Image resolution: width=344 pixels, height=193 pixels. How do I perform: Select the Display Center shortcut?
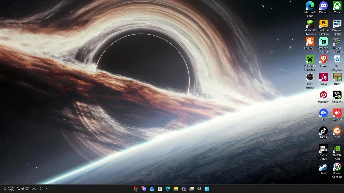pos(337,27)
